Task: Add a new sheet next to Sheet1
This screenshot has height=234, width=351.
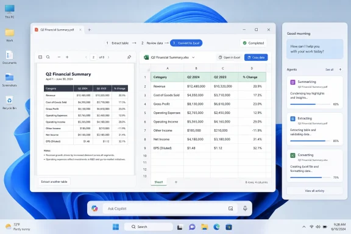Action: (x=176, y=182)
